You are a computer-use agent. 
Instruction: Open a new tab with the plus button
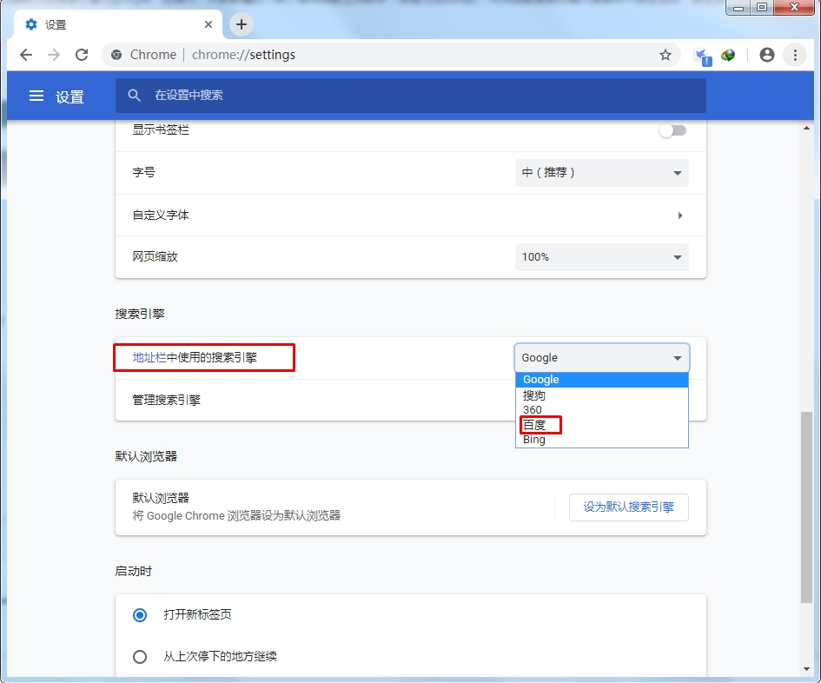(x=241, y=24)
